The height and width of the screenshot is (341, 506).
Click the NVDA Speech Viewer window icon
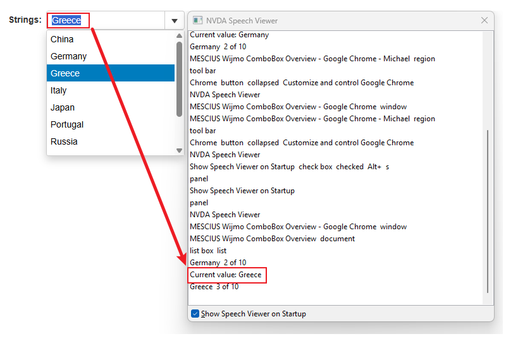[x=198, y=20]
